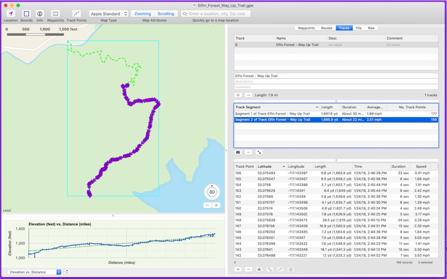Click the 3D compass map button
The image size is (447, 279).
212,192
